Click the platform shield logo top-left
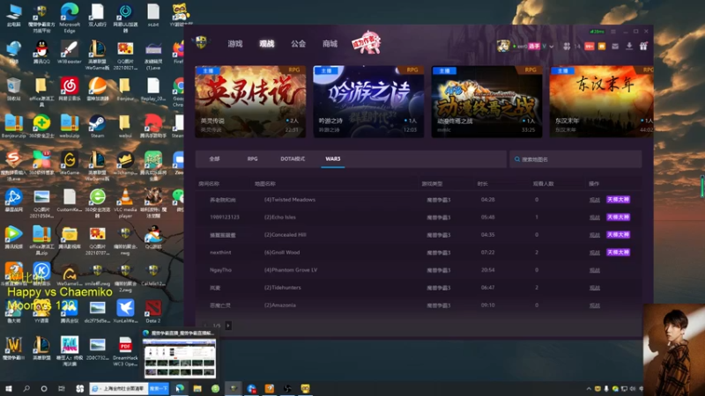This screenshot has height=396, width=705. point(201,42)
